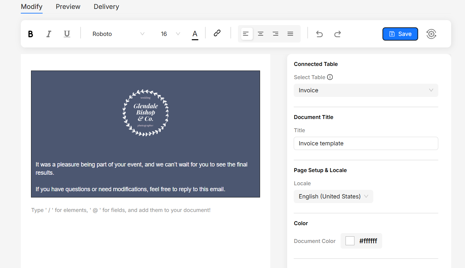Open the text color picker

click(195, 34)
